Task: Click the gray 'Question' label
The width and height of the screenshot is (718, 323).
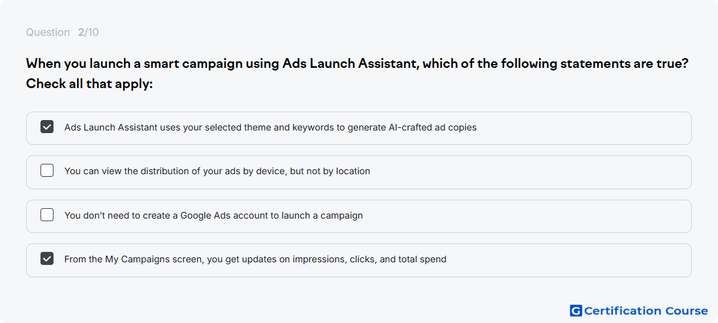Action: pos(48,33)
